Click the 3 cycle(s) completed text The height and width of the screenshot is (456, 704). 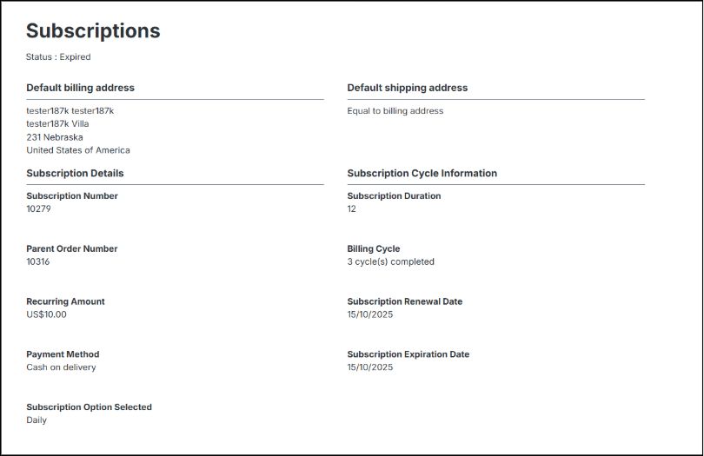tap(390, 261)
